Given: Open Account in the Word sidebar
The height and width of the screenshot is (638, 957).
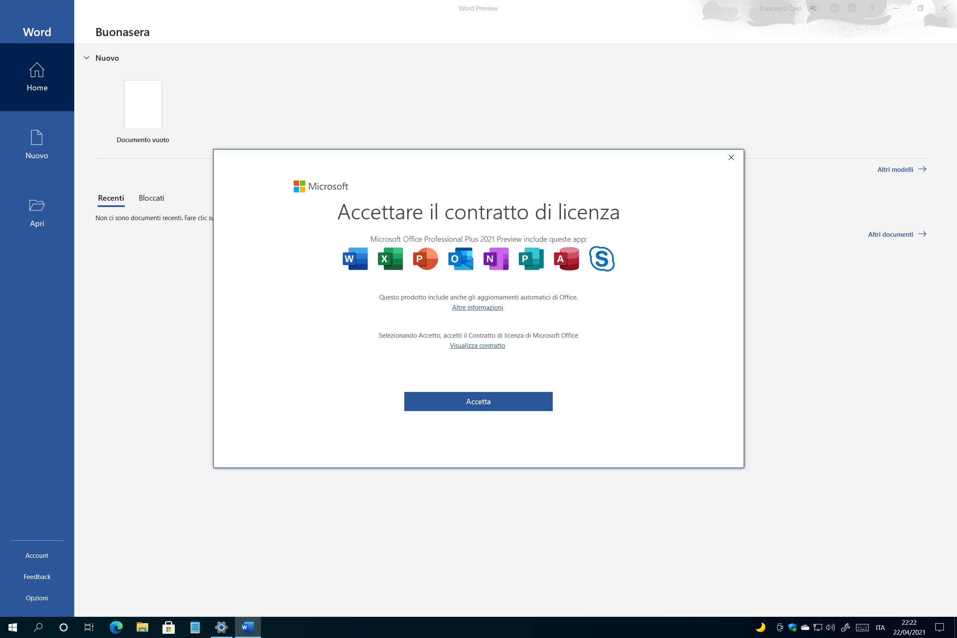Looking at the screenshot, I should pos(37,556).
